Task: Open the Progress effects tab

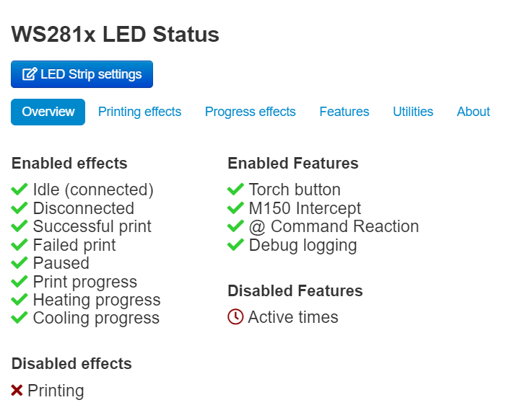Action: pyautogui.click(x=250, y=112)
